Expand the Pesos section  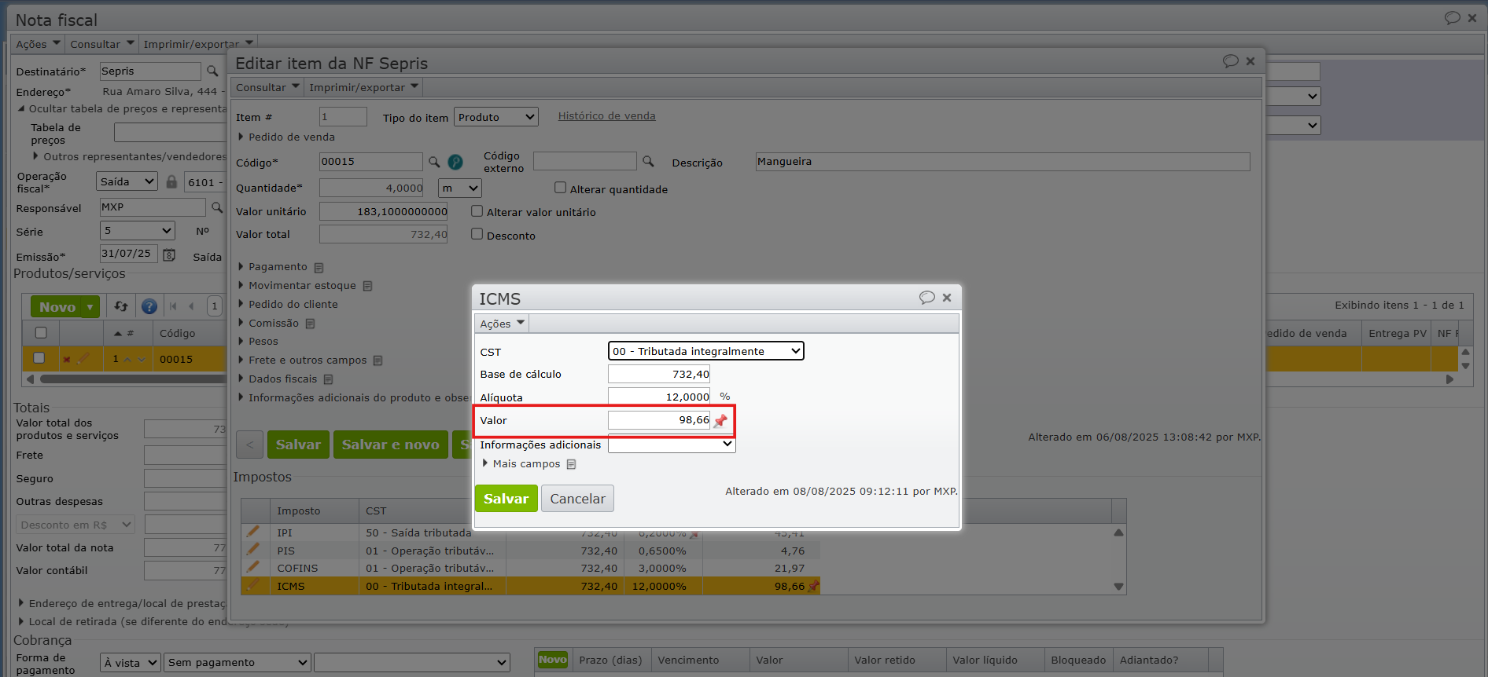coord(241,342)
